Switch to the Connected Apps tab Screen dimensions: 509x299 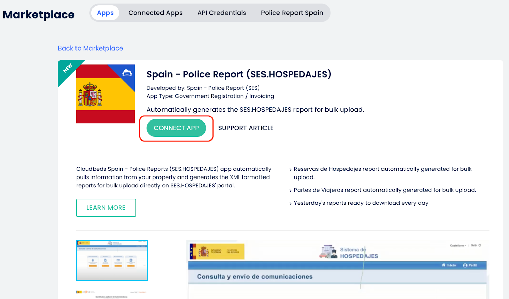tap(155, 13)
